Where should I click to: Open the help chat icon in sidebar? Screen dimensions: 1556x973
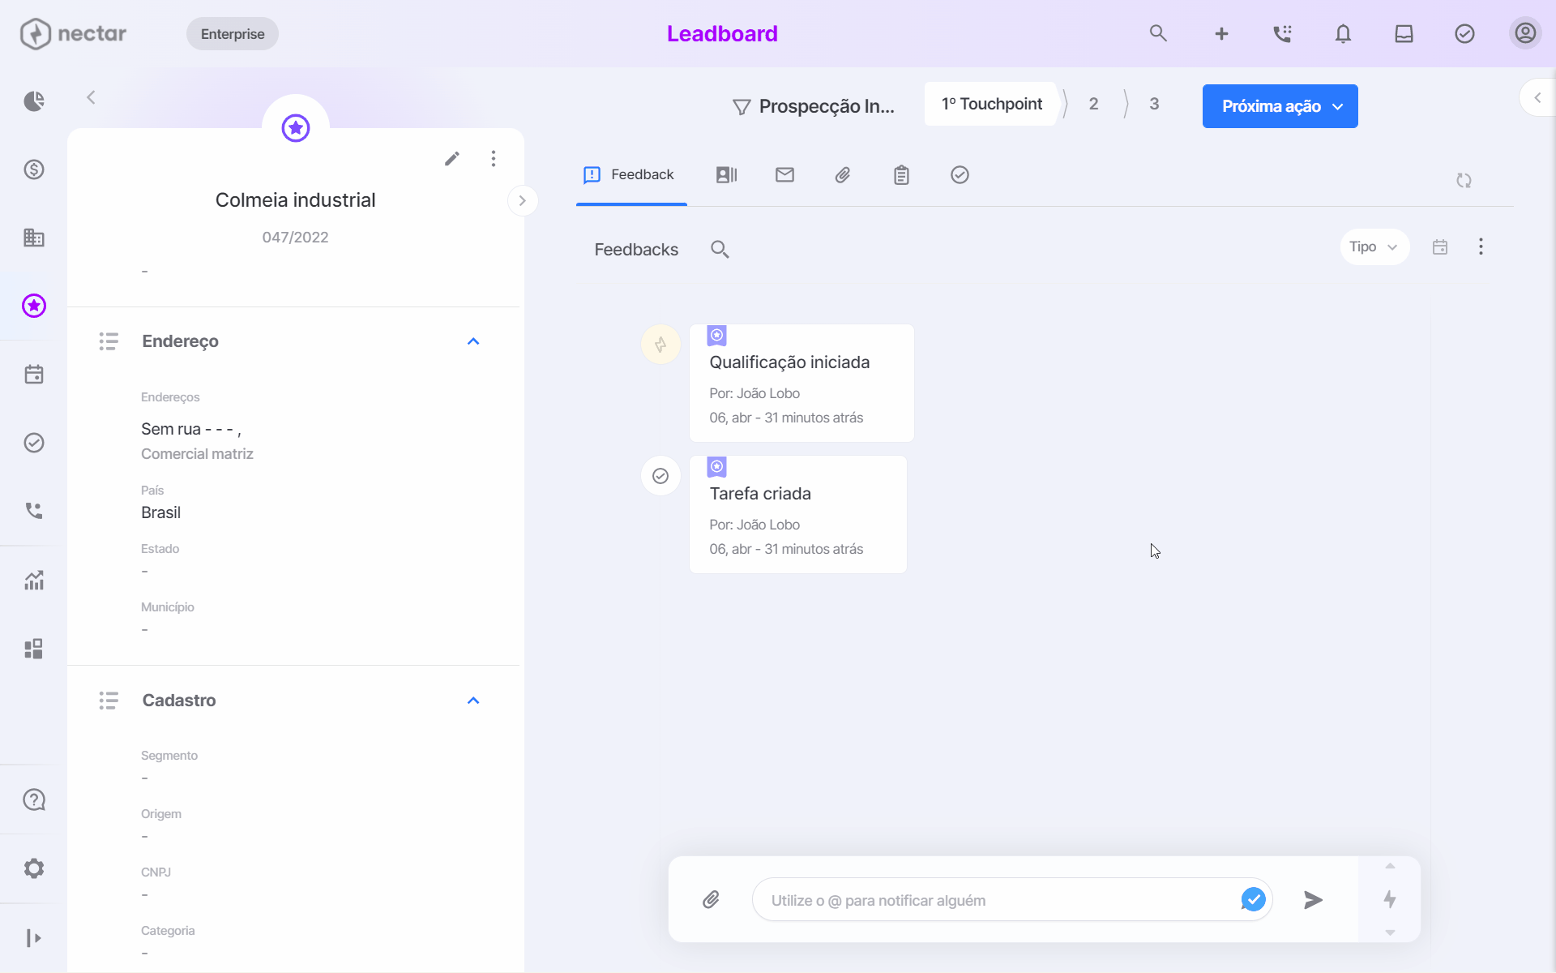[33, 800]
